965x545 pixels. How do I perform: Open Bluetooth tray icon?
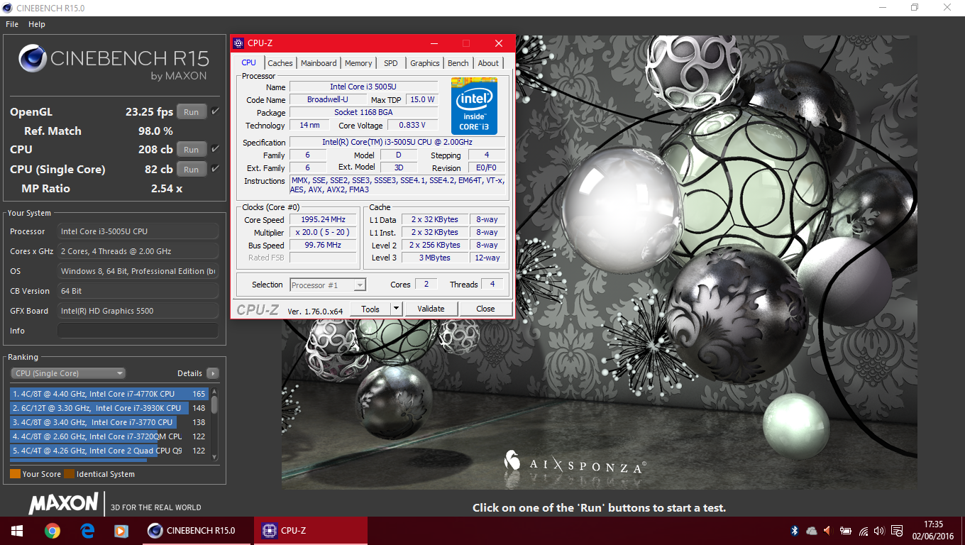[795, 530]
